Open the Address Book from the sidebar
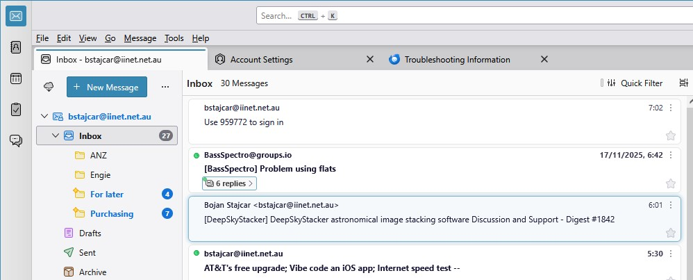This screenshot has height=280, width=693. coord(15,47)
